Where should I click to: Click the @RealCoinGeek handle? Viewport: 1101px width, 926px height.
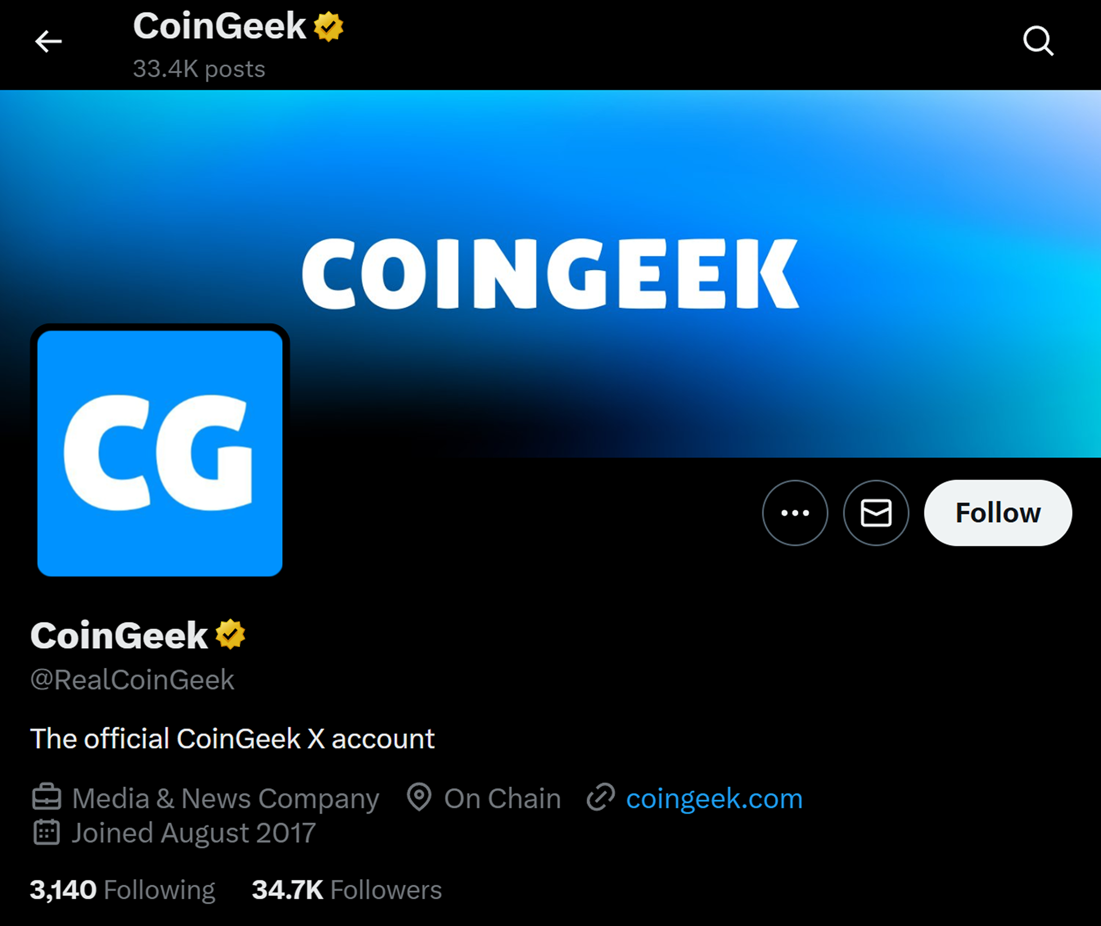(132, 680)
